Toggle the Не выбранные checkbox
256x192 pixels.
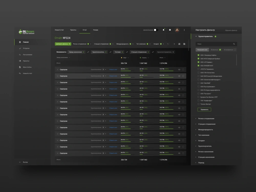point(235,50)
